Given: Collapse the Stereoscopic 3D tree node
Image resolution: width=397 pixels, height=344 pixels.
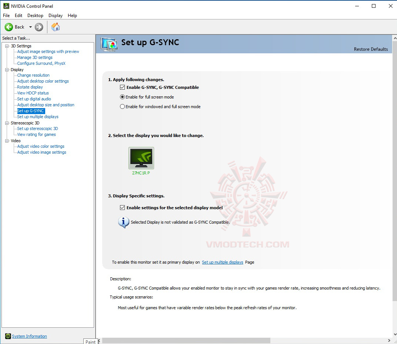Looking at the screenshot, I should [7, 123].
